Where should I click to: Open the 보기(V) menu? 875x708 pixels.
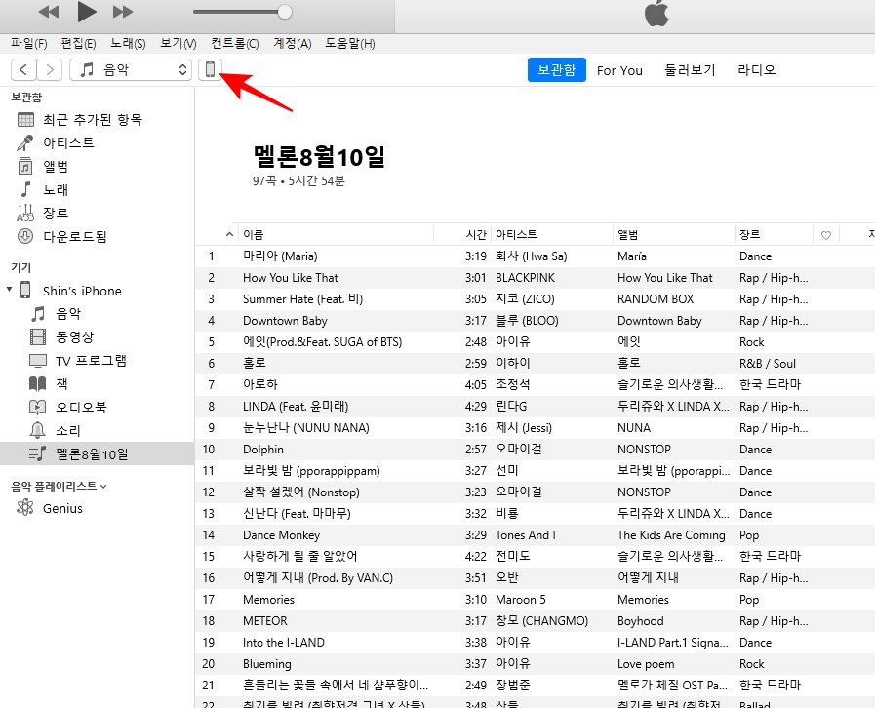coord(178,44)
